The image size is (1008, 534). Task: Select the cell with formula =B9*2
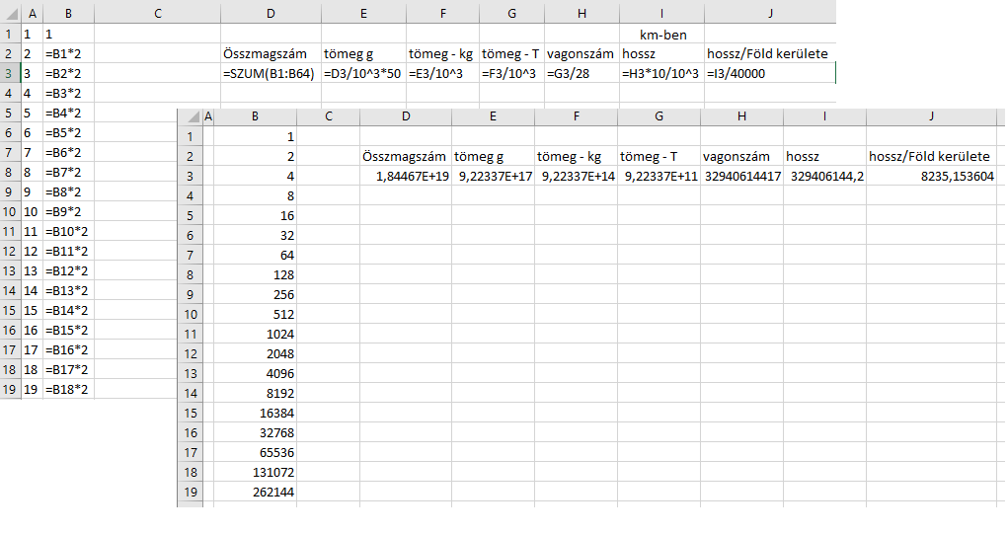click(67, 211)
